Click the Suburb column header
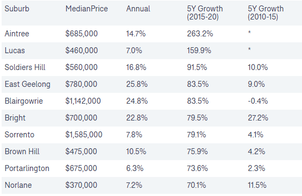Screen dimensions: 302x196 (17, 9)
